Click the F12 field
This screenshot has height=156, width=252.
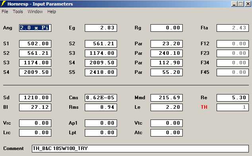click(x=232, y=44)
